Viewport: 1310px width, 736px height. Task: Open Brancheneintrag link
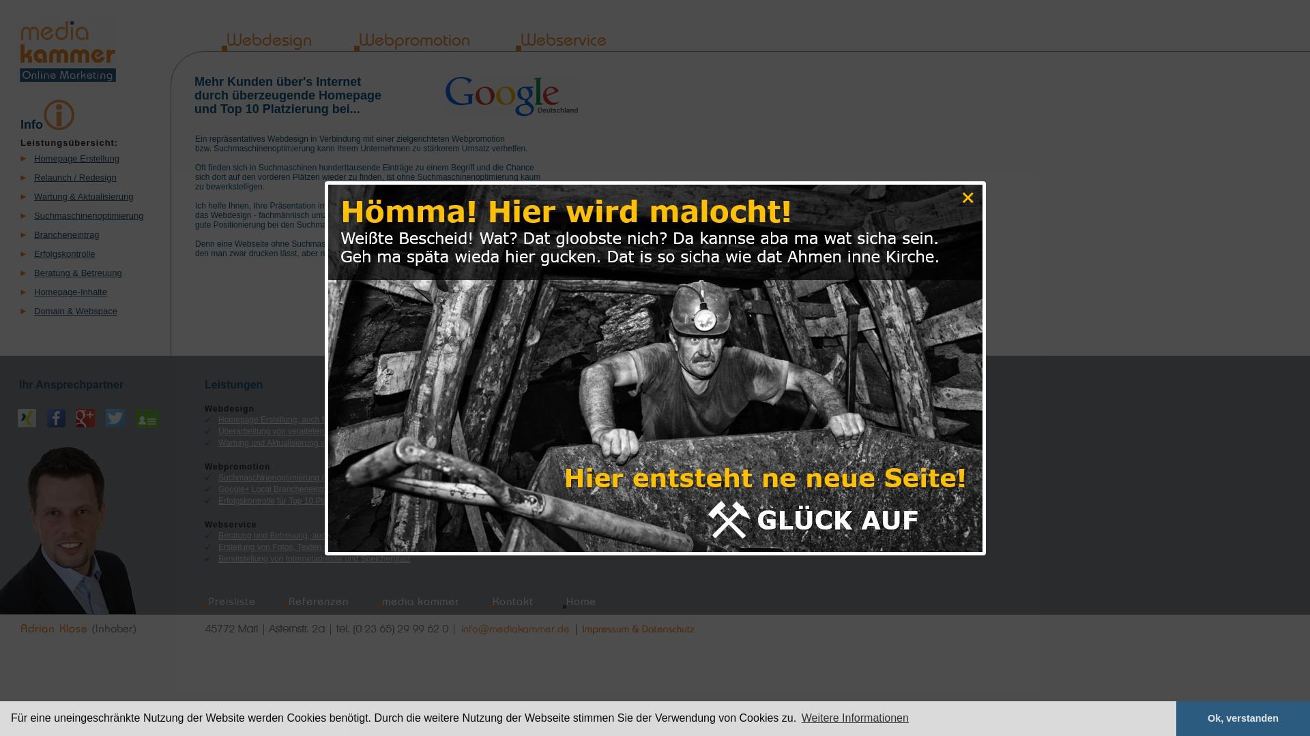(66, 235)
